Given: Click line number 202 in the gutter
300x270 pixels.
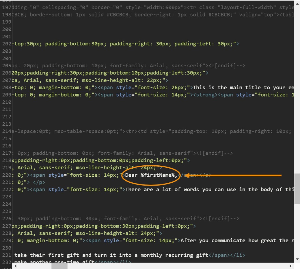Looking at the screenshot, I should 7,44.
